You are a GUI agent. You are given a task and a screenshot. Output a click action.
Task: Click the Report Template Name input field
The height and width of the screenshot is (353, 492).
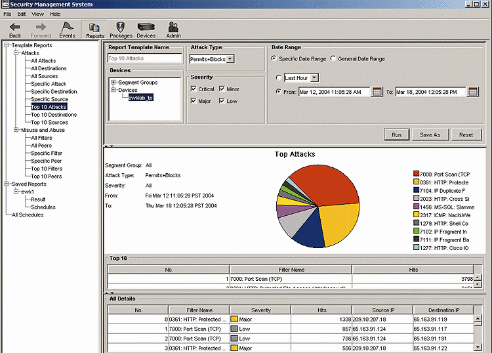tap(144, 59)
